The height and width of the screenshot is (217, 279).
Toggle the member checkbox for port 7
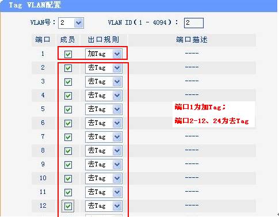click(68, 137)
